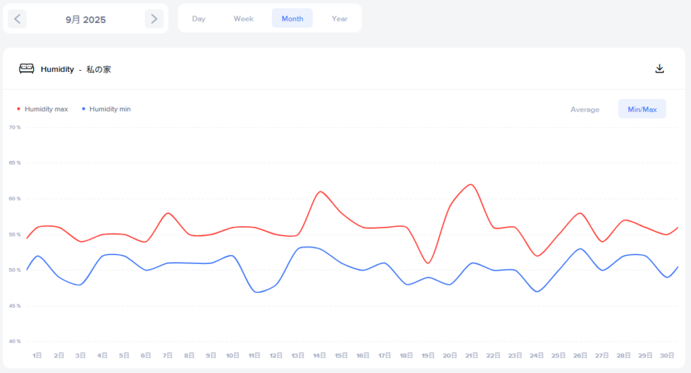691x373 pixels.
Task: Click the 11日 x-axis label
Action: [254, 355]
